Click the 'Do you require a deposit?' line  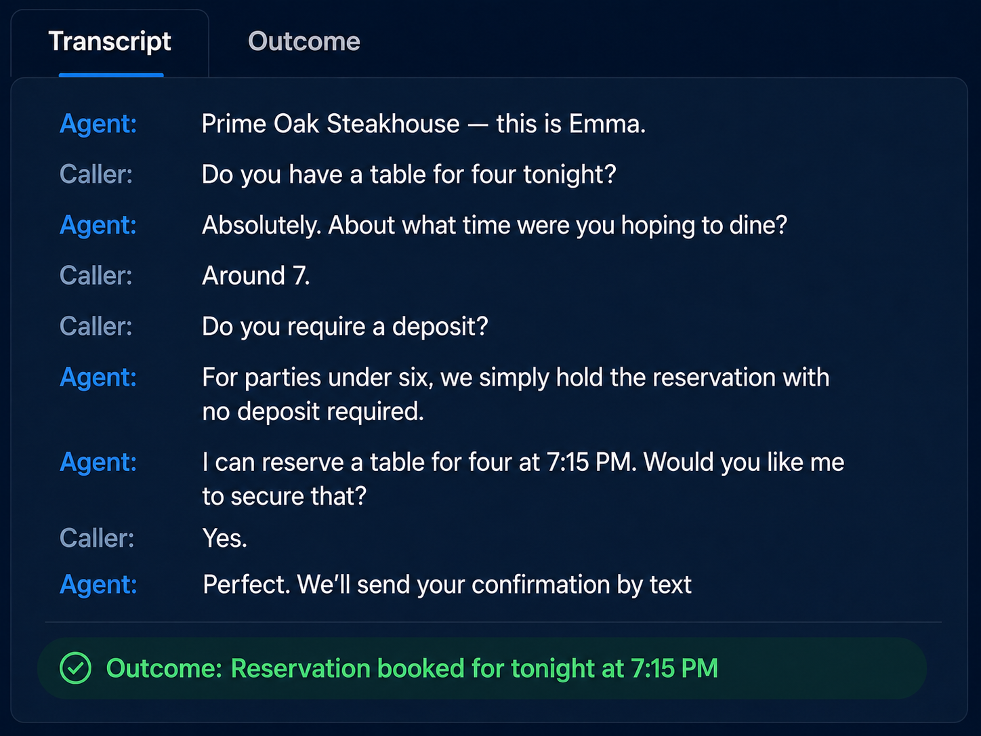pos(345,327)
